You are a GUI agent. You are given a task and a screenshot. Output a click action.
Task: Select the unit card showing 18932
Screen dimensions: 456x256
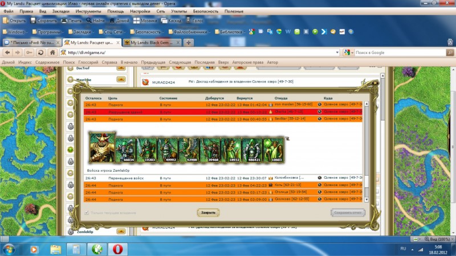coord(231,150)
